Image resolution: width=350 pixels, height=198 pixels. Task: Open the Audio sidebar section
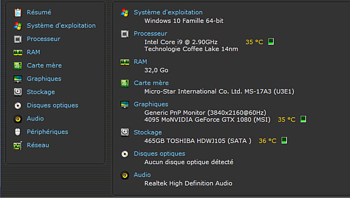(35, 119)
